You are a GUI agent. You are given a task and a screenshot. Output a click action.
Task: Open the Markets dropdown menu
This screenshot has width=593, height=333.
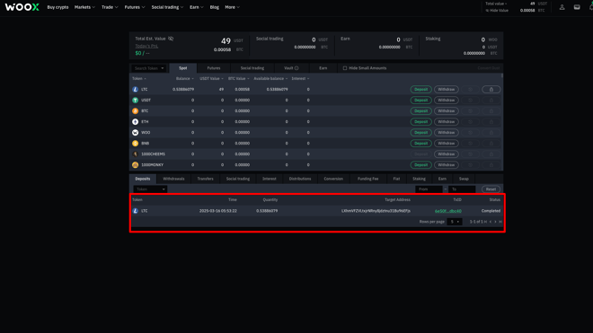click(x=84, y=7)
